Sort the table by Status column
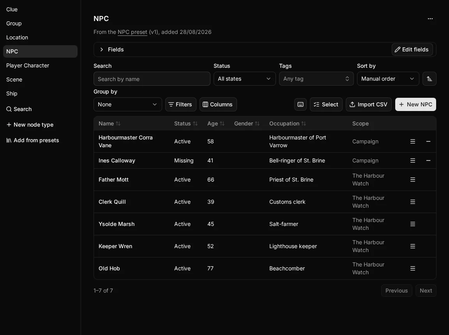Screen dimensions: 449x335 coord(186,123)
